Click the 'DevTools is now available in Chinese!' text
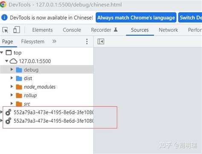The height and width of the screenshot is (154, 202). click(x=52, y=17)
